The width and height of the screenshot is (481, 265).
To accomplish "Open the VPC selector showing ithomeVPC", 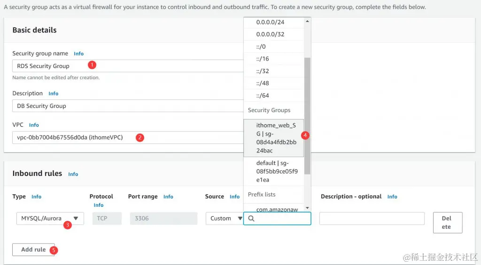I will tap(128, 137).
